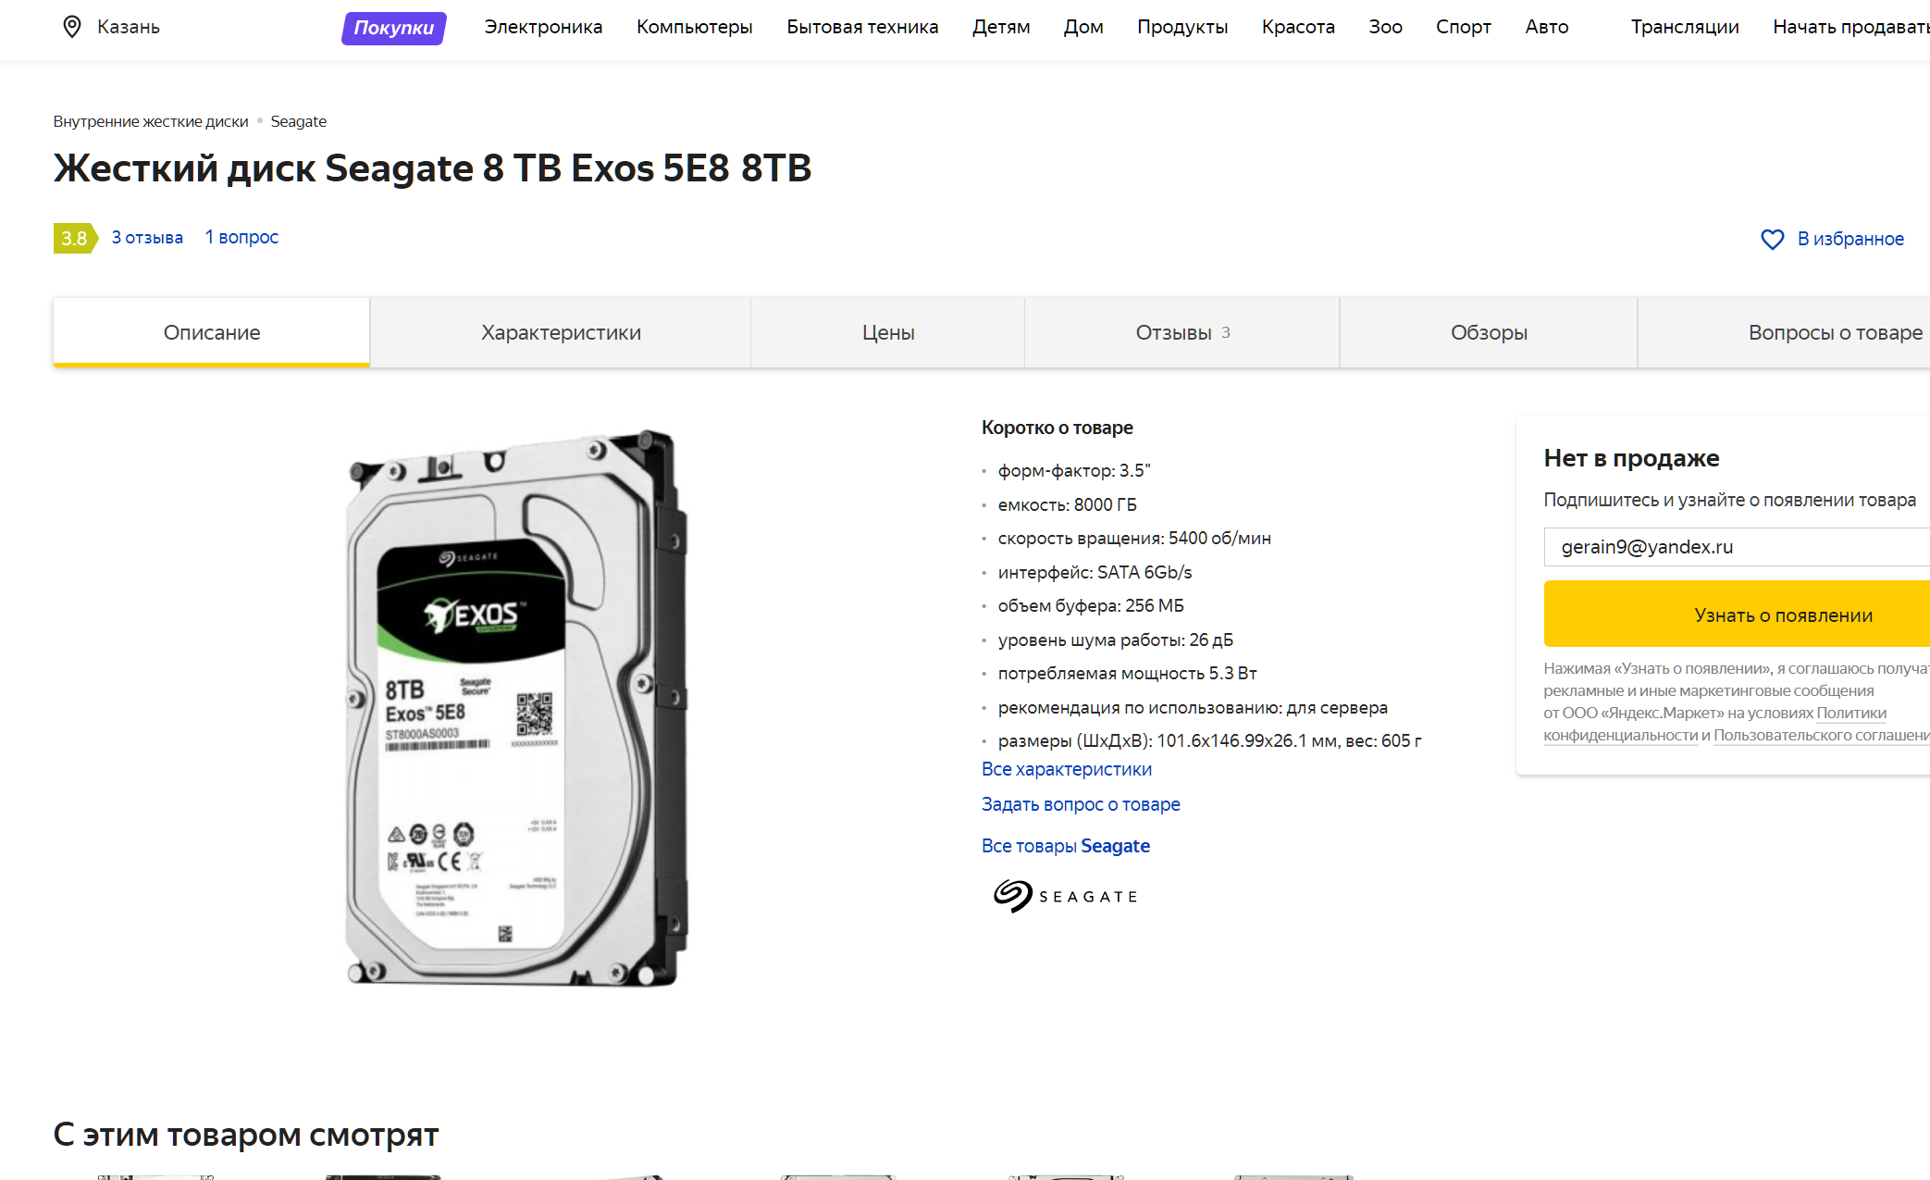Switch to the Цены tab
Viewport: 1930px width, 1180px height.
tap(888, 333)
